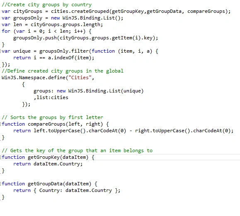This screenshot has width=240, height=216.
Task: Click 'left.toUpperCase()' in the return statement
Action: pyautogui.click(x=60, y=131)
